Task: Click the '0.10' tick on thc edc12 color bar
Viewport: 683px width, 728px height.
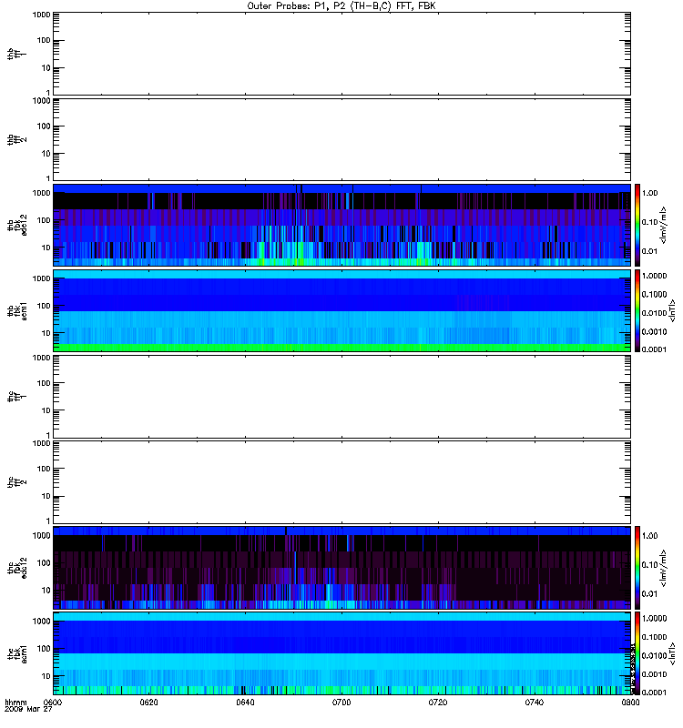Action: click(650, 565)
